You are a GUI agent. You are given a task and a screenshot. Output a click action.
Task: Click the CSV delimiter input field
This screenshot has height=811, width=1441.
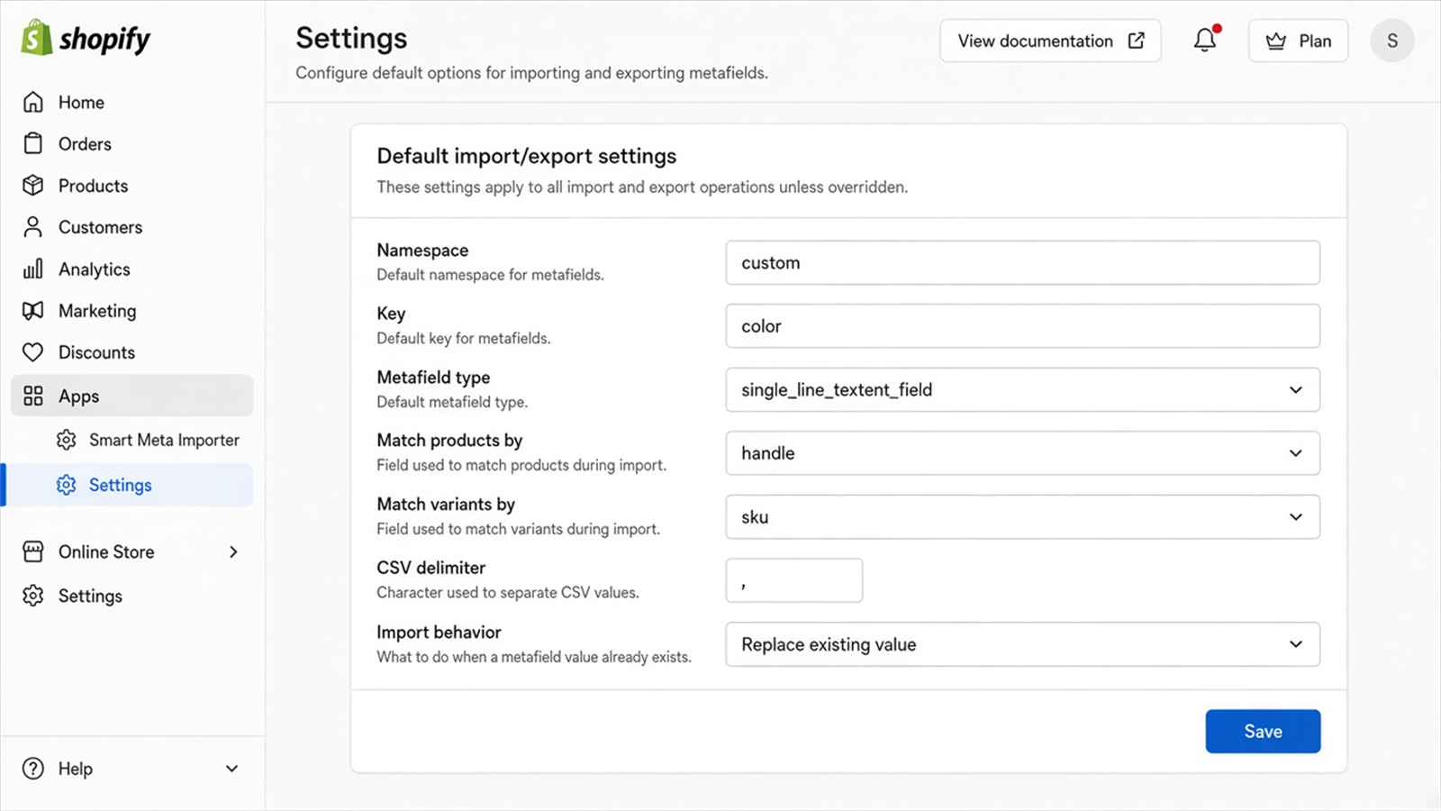794,580
